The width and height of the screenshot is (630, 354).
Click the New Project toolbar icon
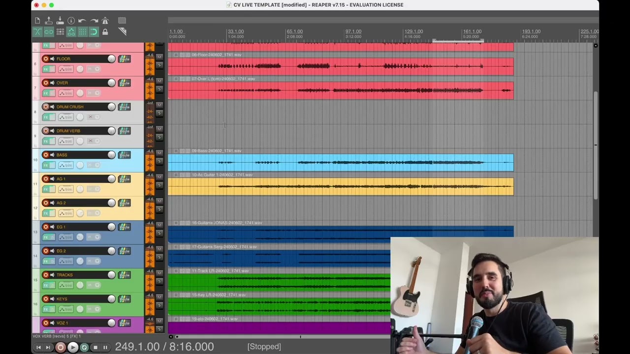point(37,21)
